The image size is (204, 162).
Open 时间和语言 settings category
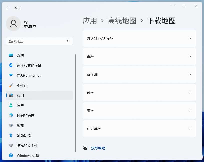[x=25, y=116]
